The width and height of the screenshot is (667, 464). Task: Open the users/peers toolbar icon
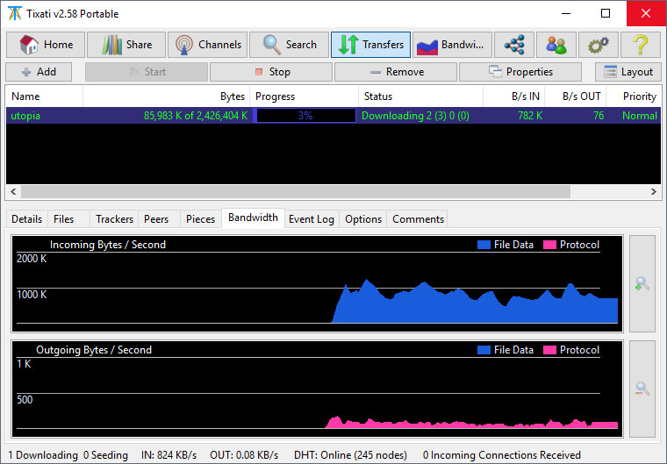click(x=556, y=45)
